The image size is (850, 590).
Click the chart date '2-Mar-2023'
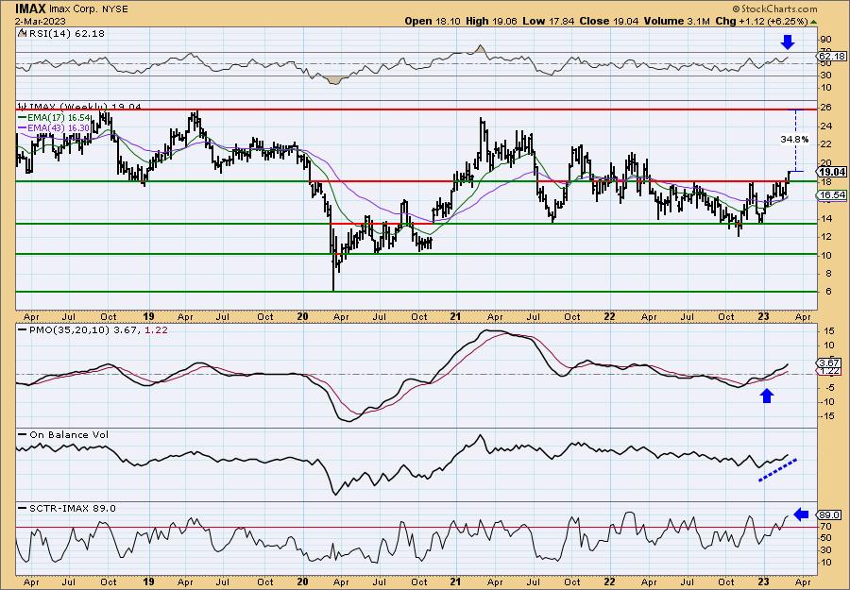click(x=41, y=22)
